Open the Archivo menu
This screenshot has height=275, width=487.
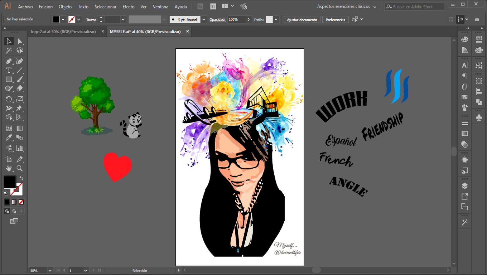pyautogui.click(x=25, y=7)
